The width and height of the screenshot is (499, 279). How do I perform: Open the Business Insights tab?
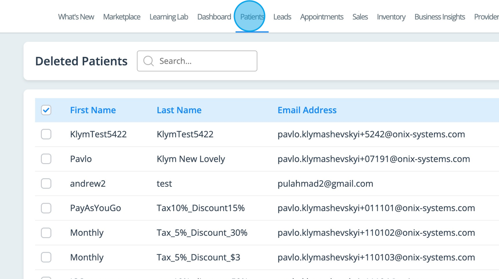440,17
